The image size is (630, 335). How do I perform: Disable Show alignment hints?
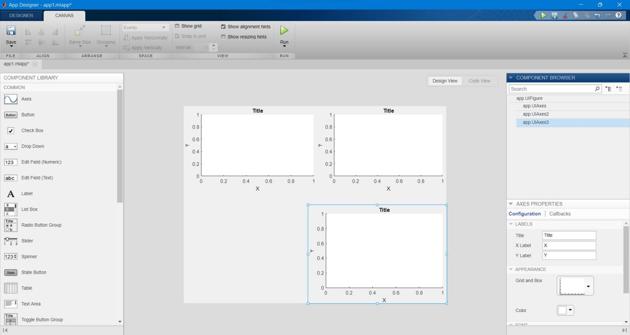(224, 26)
